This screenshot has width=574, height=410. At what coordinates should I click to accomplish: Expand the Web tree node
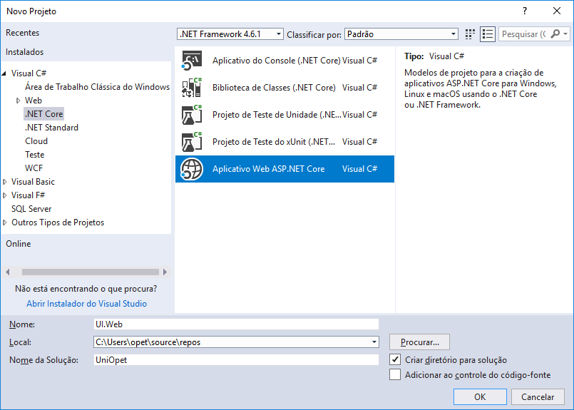(18, 101)
